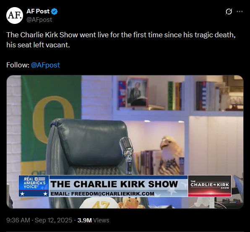Click the @AFpost handle under the name
The image size is (250, 232).
(39, 20)
